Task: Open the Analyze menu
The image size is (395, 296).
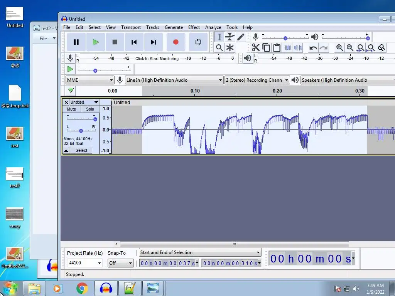Action: pyautogui.click(x=213, y=27)
